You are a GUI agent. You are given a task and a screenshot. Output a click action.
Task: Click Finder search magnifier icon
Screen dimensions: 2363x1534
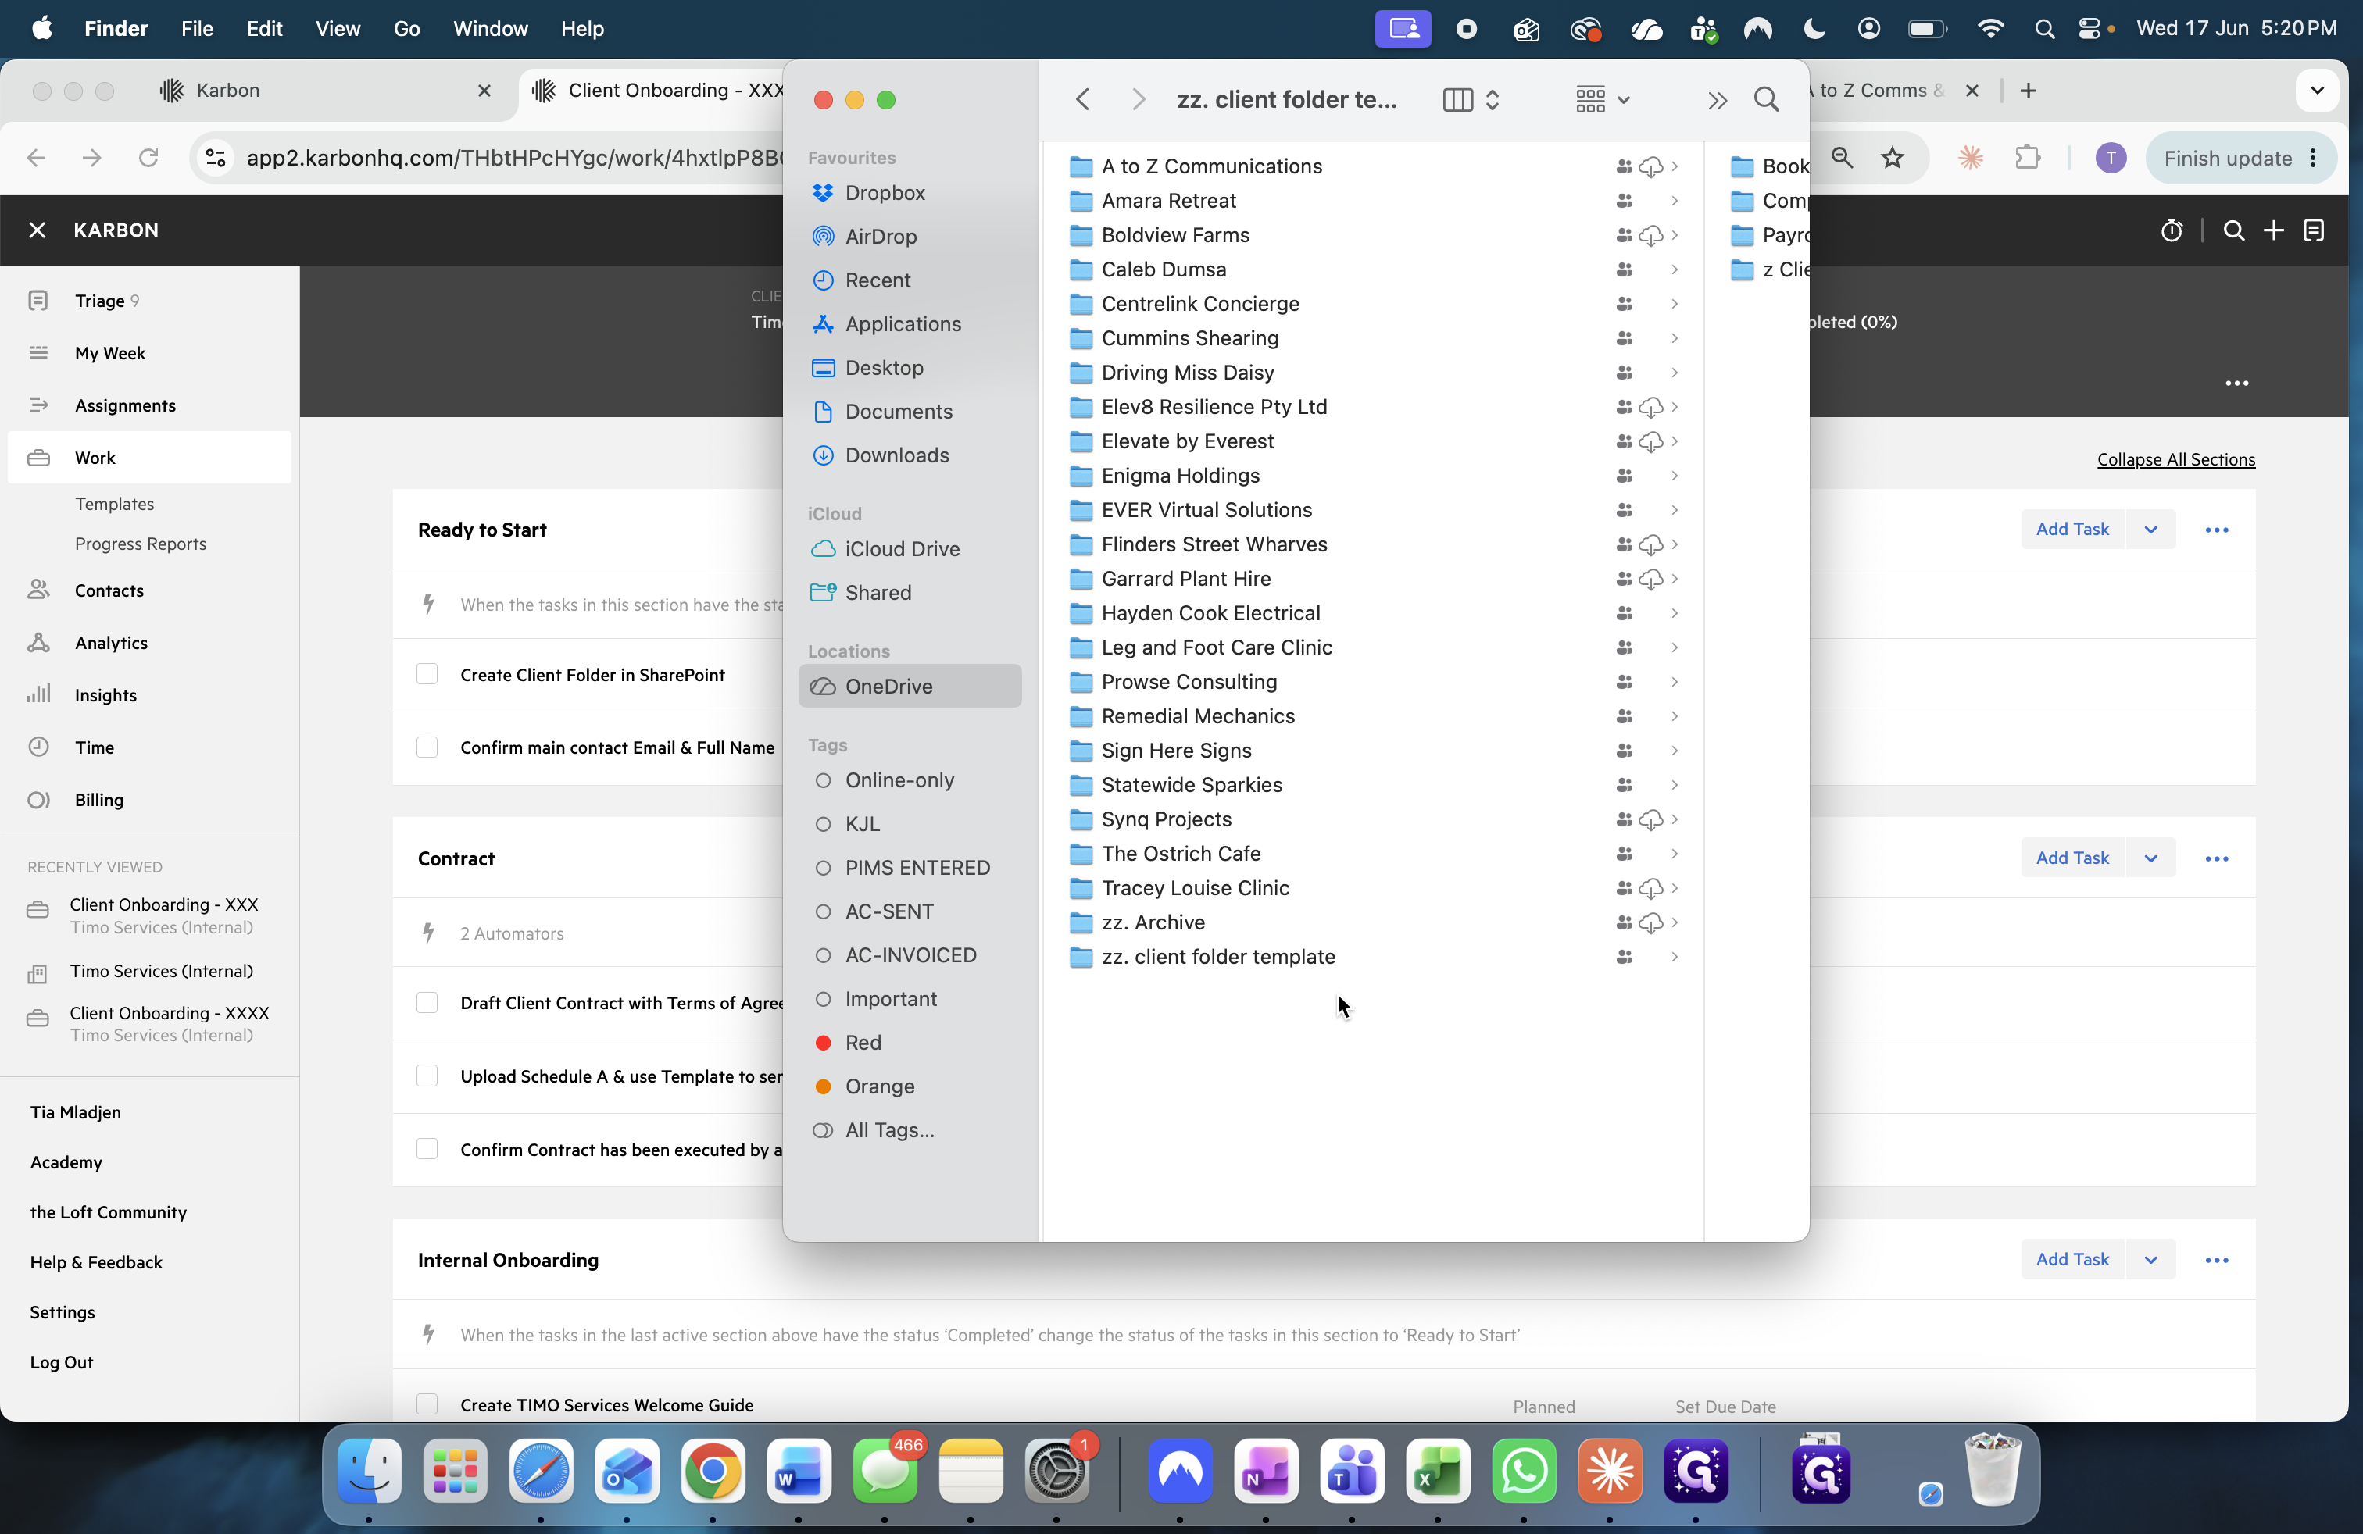1765,99
